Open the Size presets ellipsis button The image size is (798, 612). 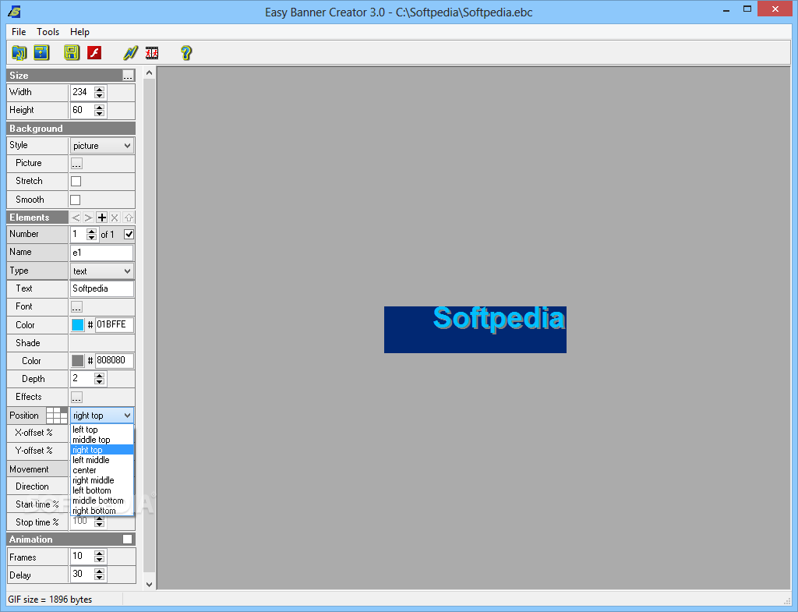pyautogui.click(x=128, y=76)
